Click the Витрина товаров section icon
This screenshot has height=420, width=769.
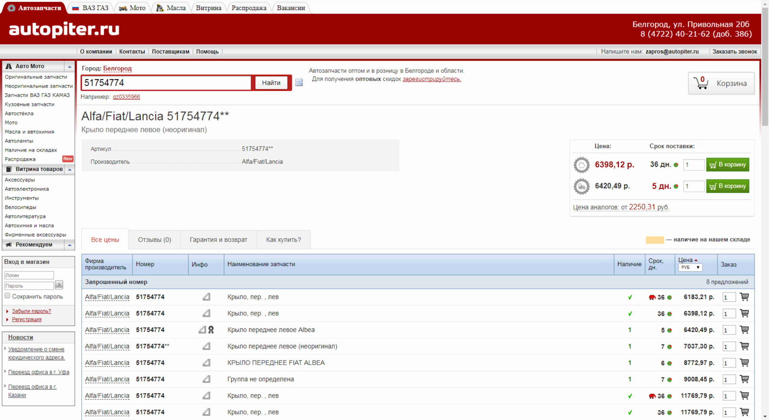(9, 169)
